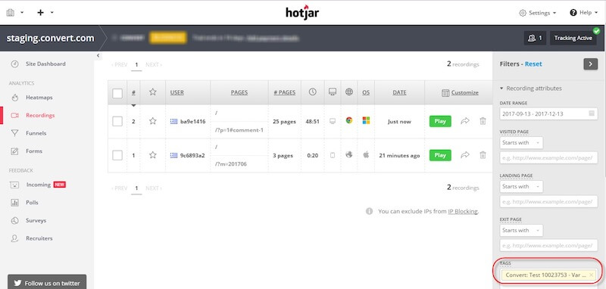Select checkbox for recording 2

(x=117, y=122)
